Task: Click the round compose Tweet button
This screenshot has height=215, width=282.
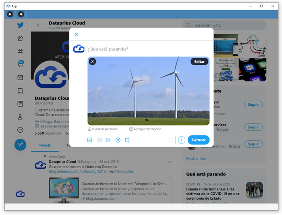Action: click(20, 145)
